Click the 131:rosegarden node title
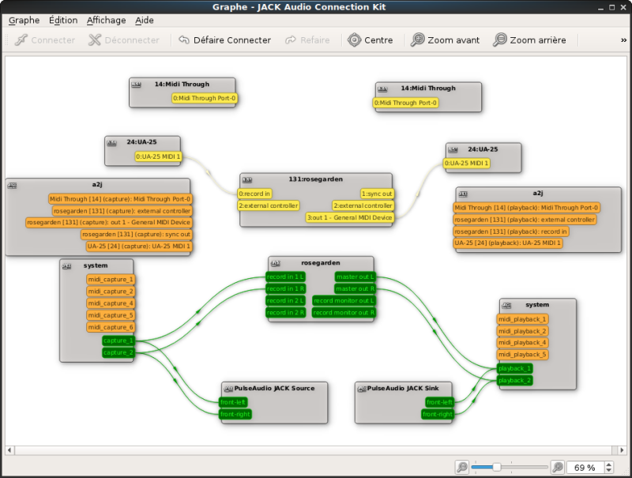Image resolution: width=632 pixels, height=478 pixels. (315, 179)
